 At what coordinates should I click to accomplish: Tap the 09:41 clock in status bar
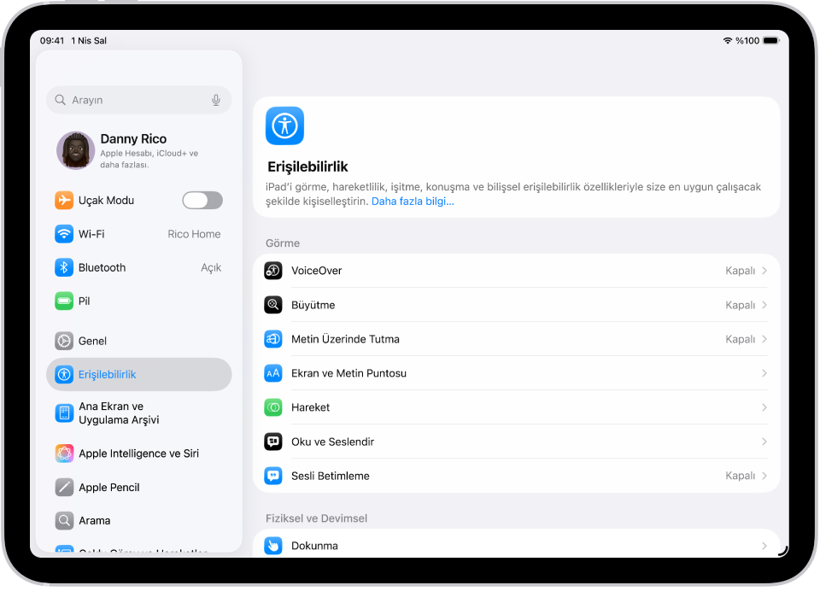52,40
